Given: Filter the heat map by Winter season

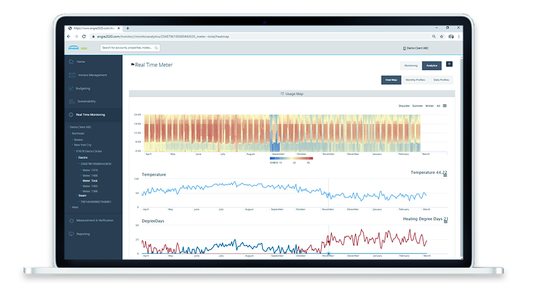Looking at the screenshot, I should 430,105.
